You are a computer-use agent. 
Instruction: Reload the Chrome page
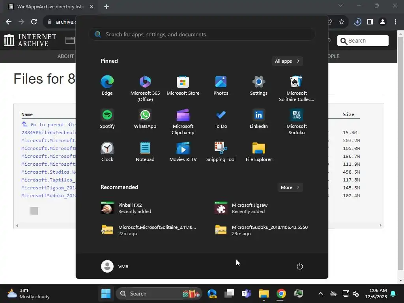click(34, 22)
